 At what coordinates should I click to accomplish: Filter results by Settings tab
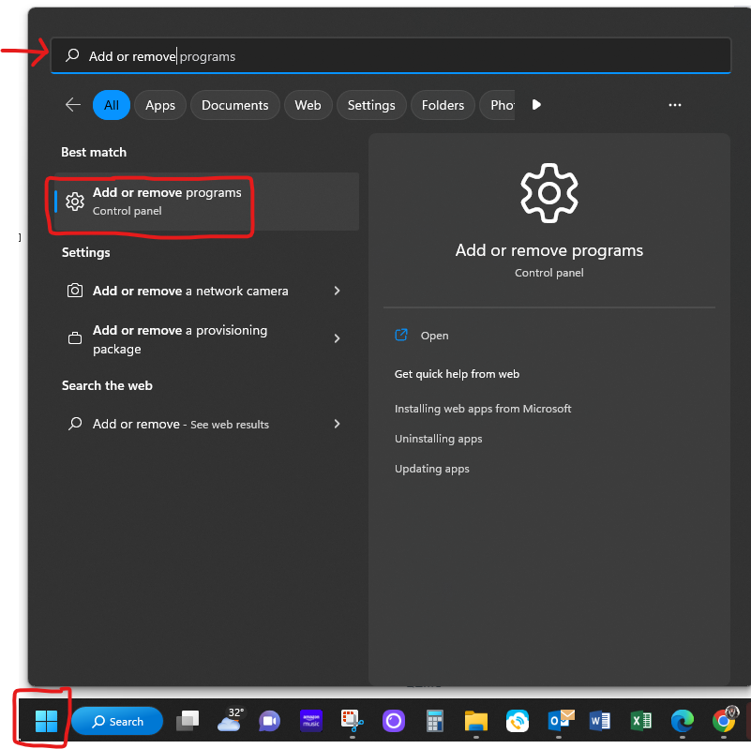tap(371, 105)
